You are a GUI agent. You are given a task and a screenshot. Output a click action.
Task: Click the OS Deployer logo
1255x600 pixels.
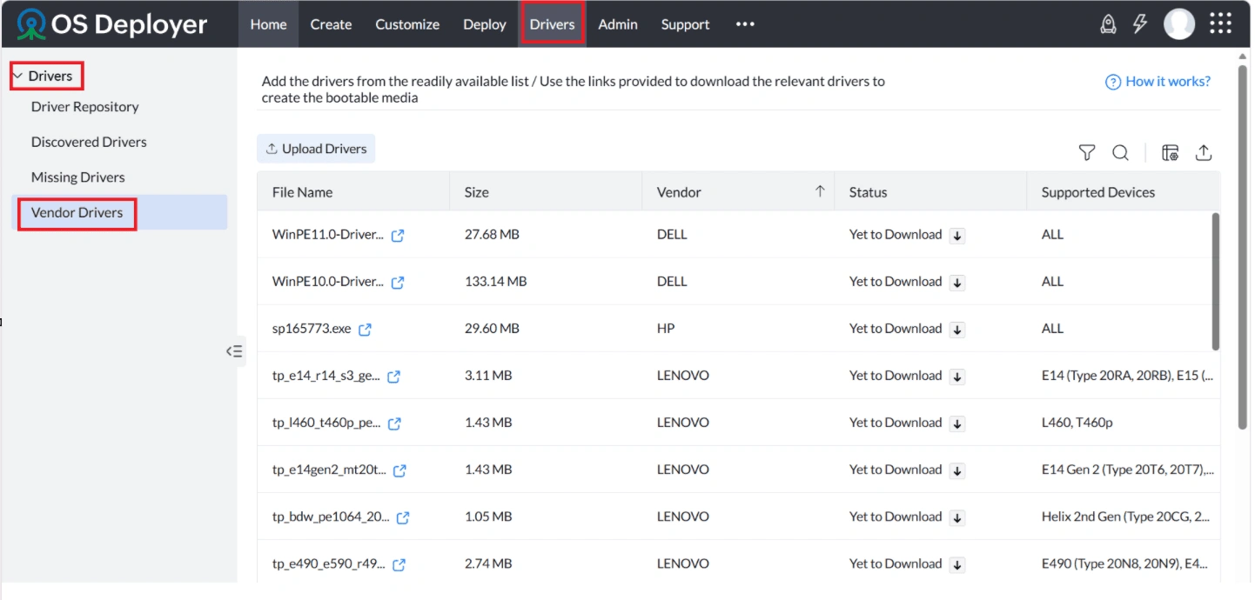click(x=112, y=24)
